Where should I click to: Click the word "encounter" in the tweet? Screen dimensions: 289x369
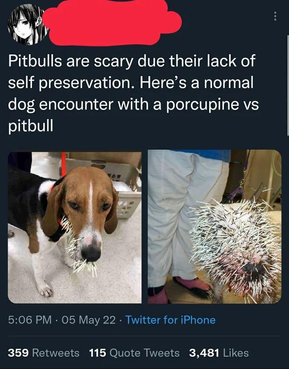76,105
